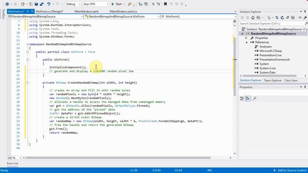
Task: Select the Analyzers reference item
Action: point(265,47)
